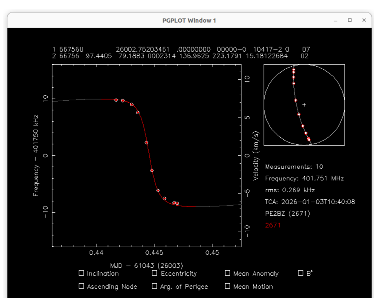Screen dimensions: 374x298
Task: Check the Mean Motion box
Action: tap(227, 286)
